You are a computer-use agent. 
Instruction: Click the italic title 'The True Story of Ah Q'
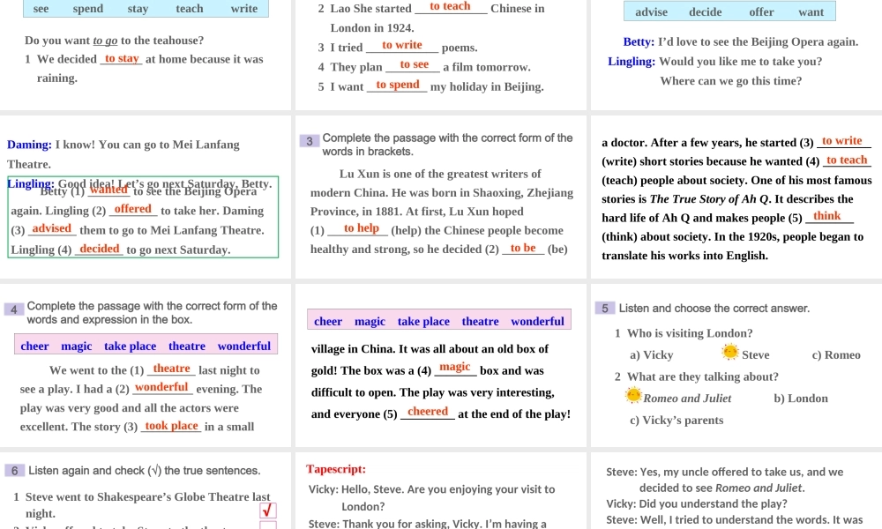[x=709, y=199]
